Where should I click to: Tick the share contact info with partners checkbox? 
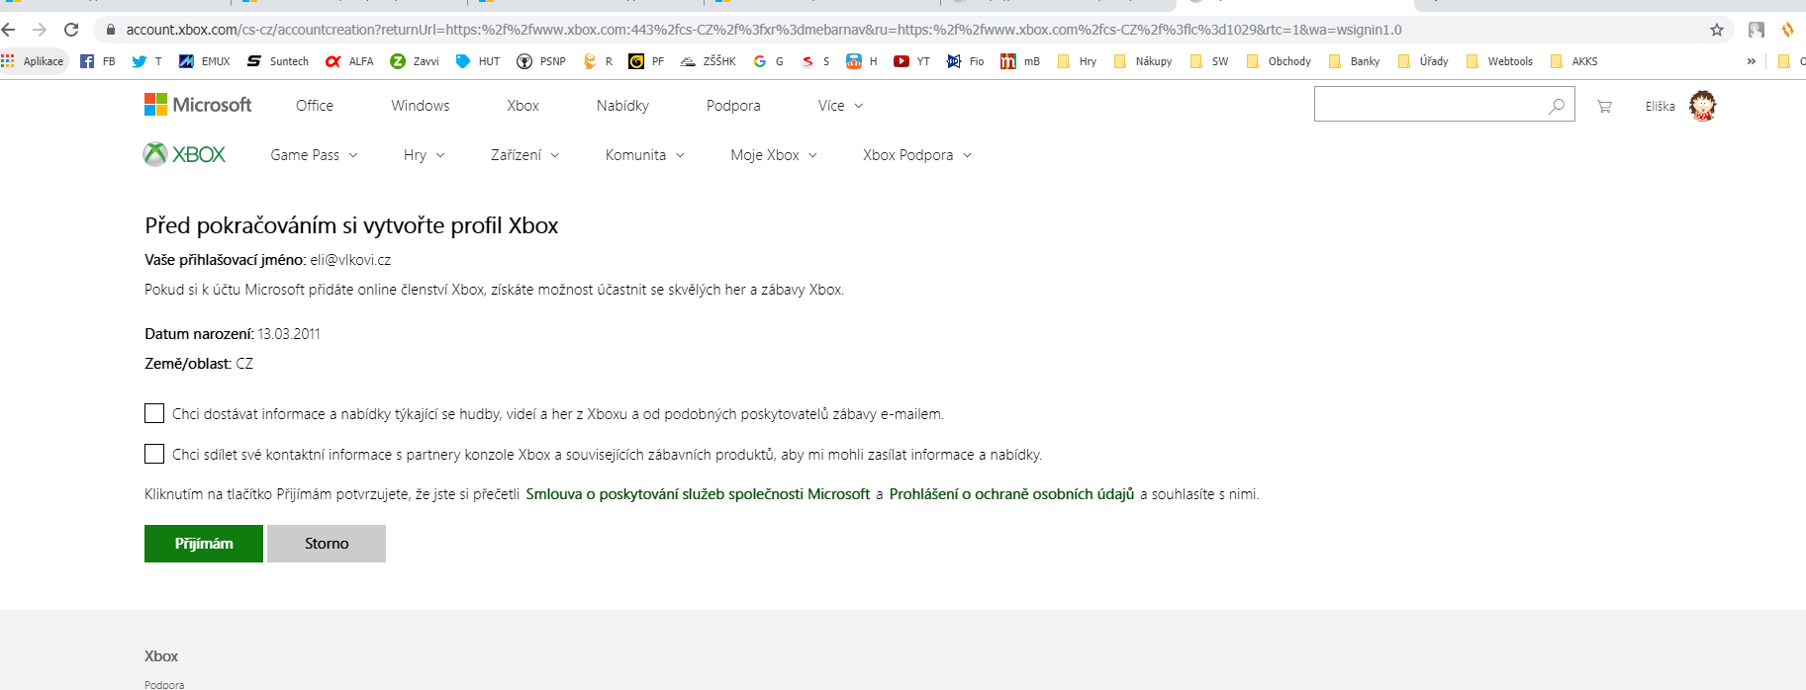click(x=154, y=454)
